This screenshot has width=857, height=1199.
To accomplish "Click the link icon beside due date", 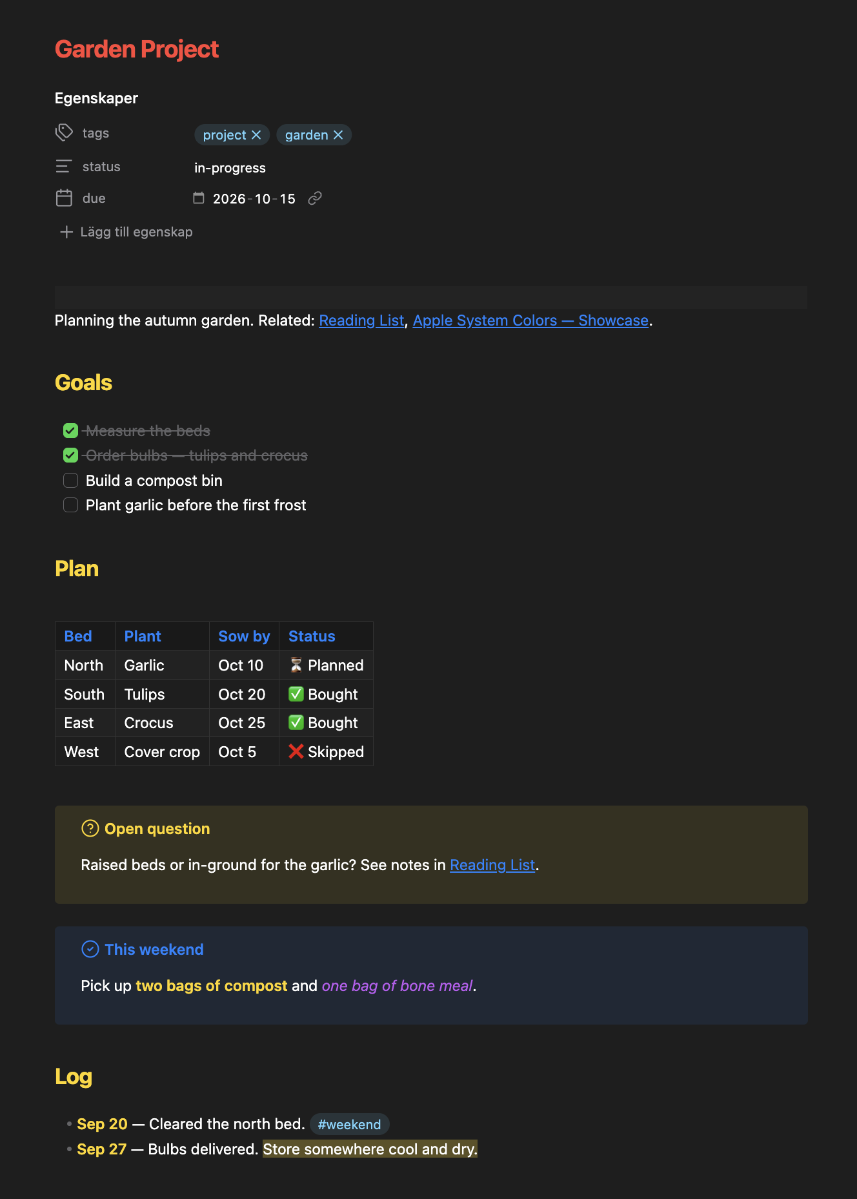I will click(x=315, y=198).
